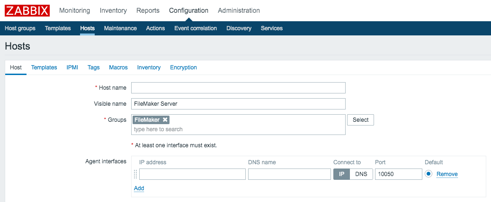Click the groups search box
This screenshot has width=491, height=202.
pos(238,129)
